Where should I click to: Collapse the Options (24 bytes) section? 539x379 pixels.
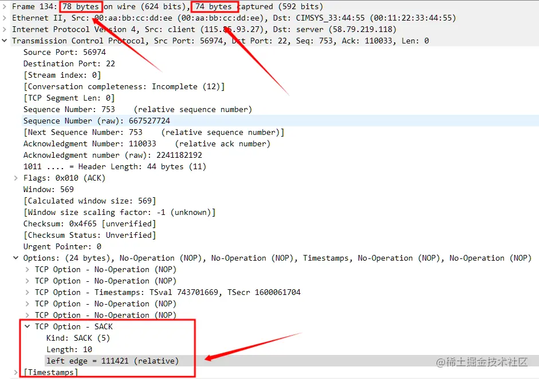pyautogui.click(x=16, y=258)
